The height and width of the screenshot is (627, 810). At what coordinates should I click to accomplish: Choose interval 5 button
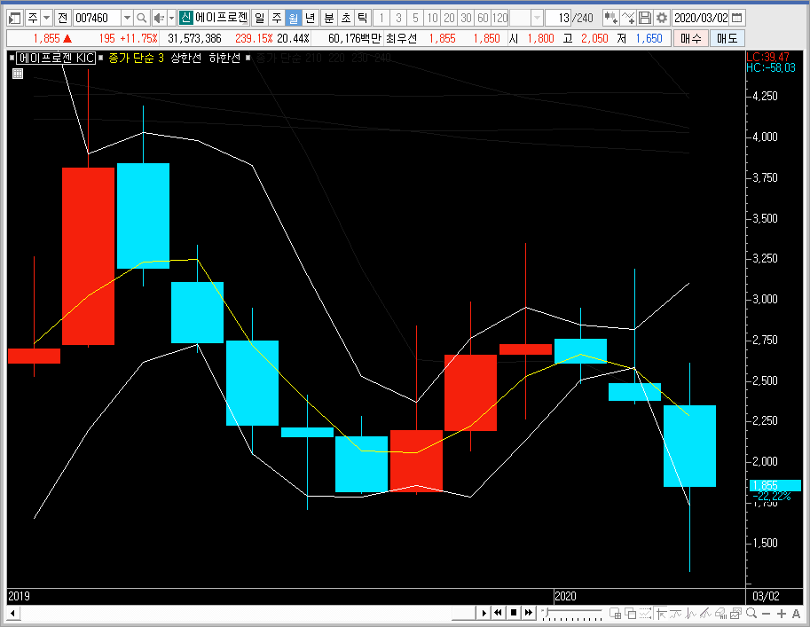[415, 19]
